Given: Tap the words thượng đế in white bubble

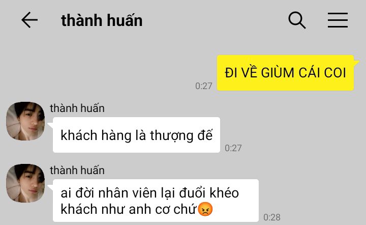Looking at the screenshot, I should (x=181, y=135).
